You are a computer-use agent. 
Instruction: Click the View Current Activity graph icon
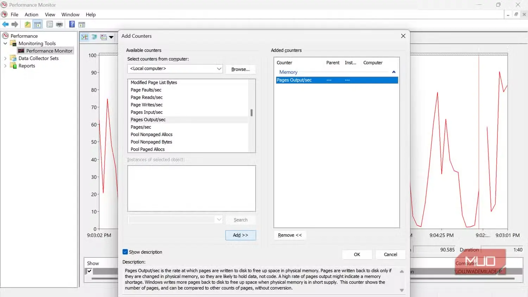pos(84,37)
